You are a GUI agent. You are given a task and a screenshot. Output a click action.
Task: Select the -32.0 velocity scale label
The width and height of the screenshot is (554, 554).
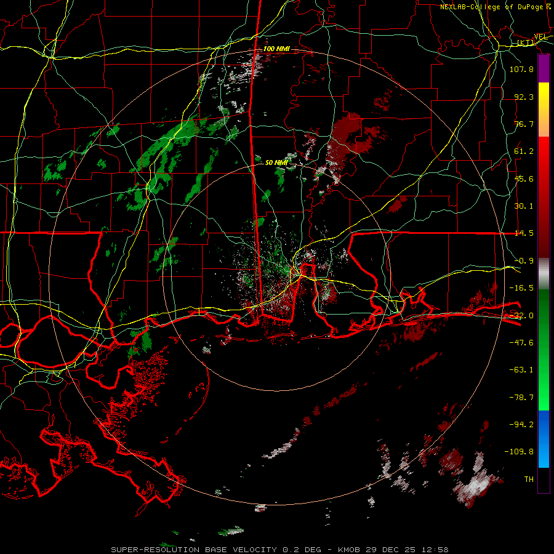(x=521, y=316)
